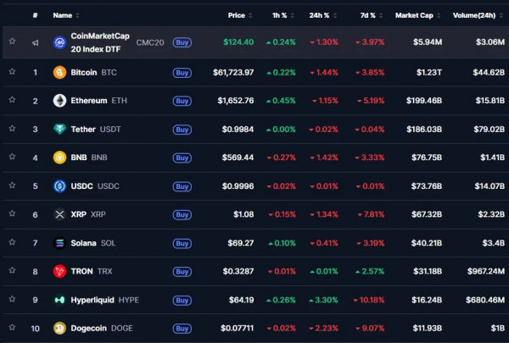Click the XRP logo icon
The width and height of the screenshot is (509, 343).
(59, 214)
